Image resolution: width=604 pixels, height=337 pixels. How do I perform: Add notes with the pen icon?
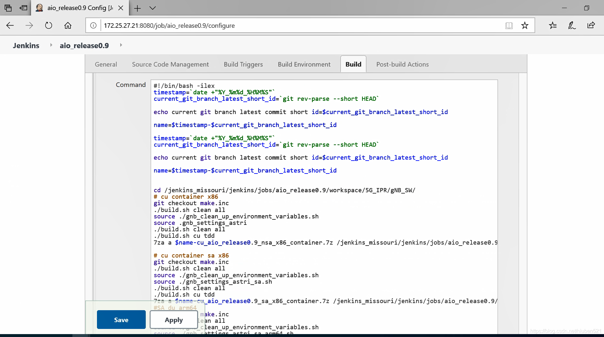point(572,26)
